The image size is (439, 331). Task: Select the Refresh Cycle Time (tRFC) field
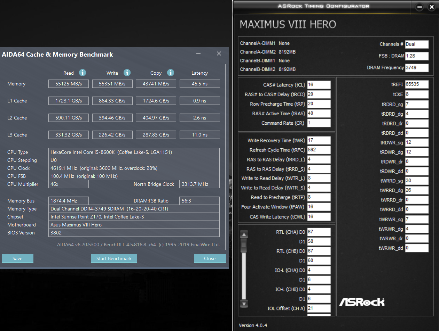coord(319,150)
